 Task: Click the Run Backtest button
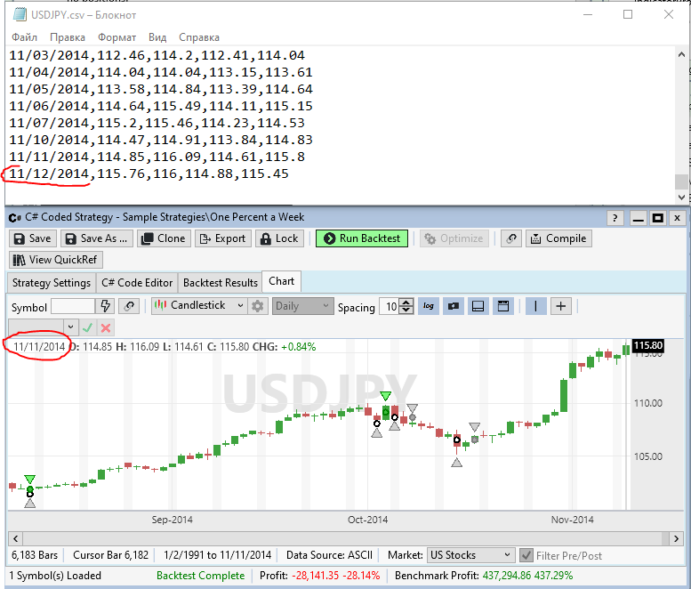pyautogui.click(x=362, y=238)
